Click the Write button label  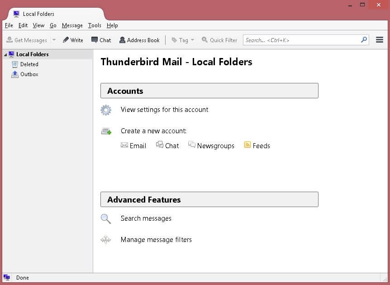pos(76,40)
